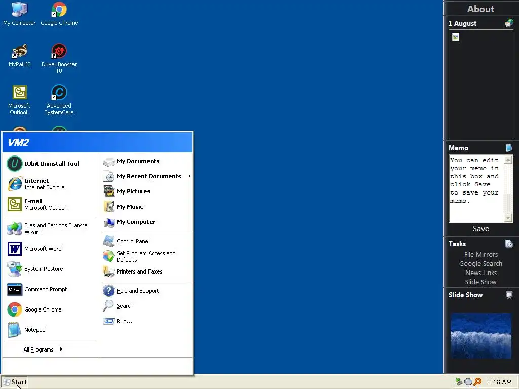Click the Slide Show panel icon
Screen dimensions: 519x389
click(x=509, y=295)
